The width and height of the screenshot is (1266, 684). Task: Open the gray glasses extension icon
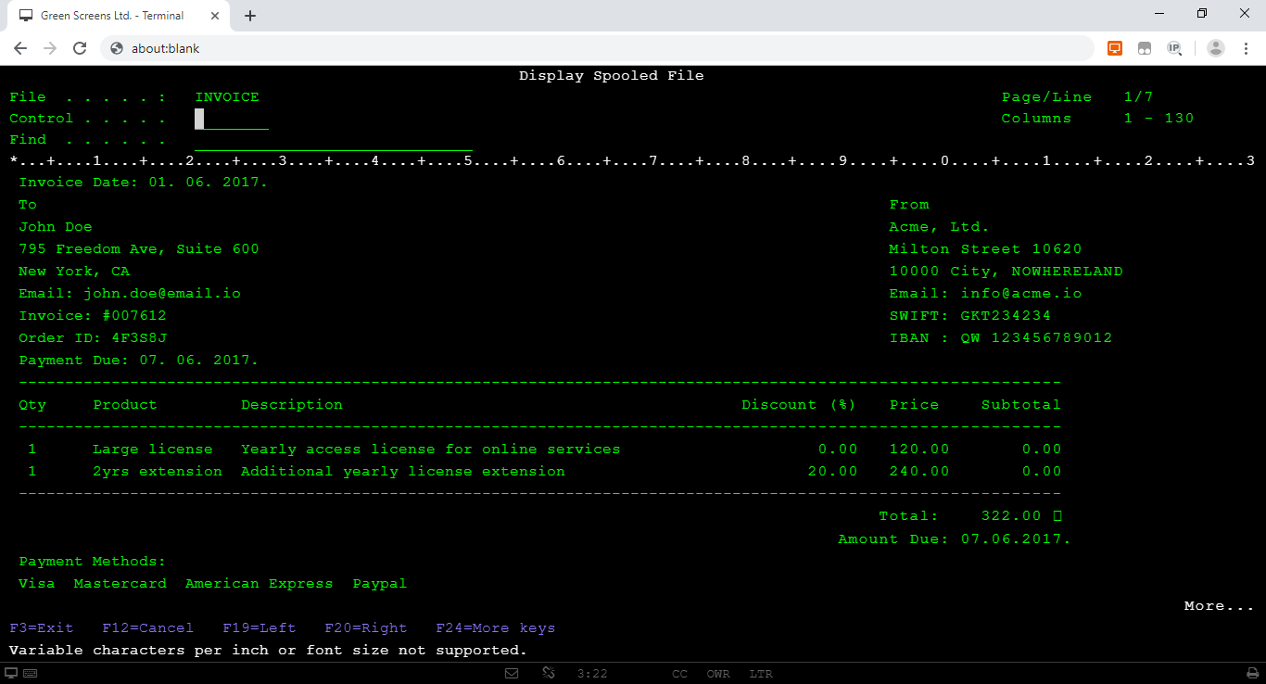(1145, 48)
